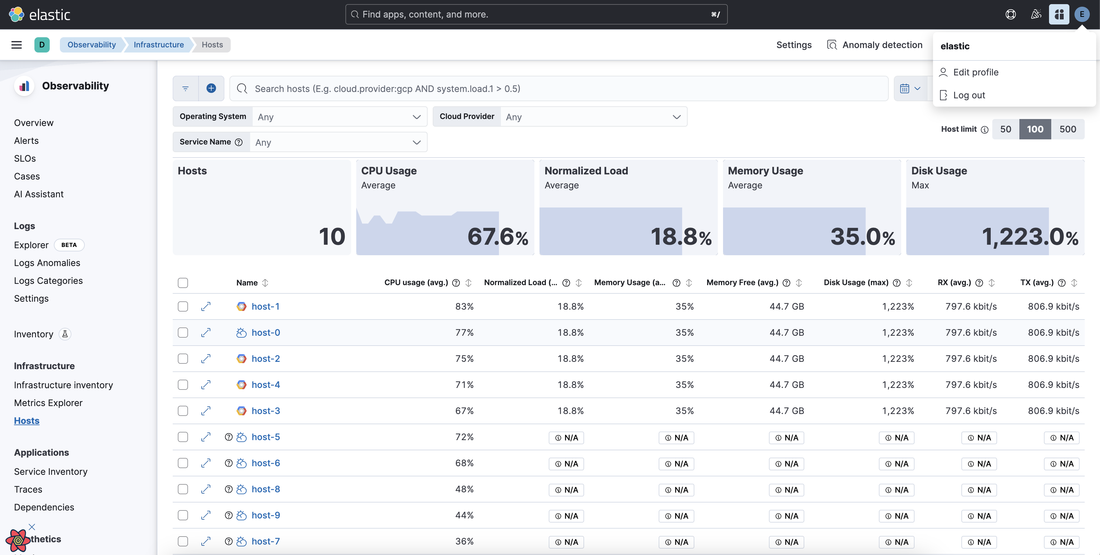The width and height of the screenshot is (1100, 555).
Task: Click the Host limit info icon
Action: [x=985, y=130]
